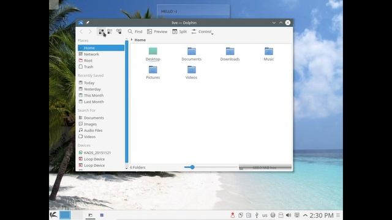
Task: Switch to first virtual desktop pager
Action: point(65,215)
